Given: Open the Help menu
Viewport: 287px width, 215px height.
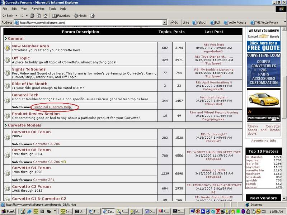Looking at the screenshot, I should click(63, 9).
